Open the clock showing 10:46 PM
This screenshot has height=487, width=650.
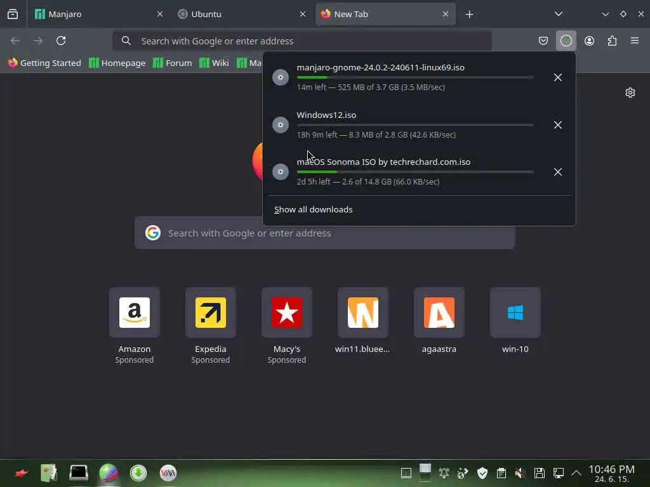(x=611, y=473)
